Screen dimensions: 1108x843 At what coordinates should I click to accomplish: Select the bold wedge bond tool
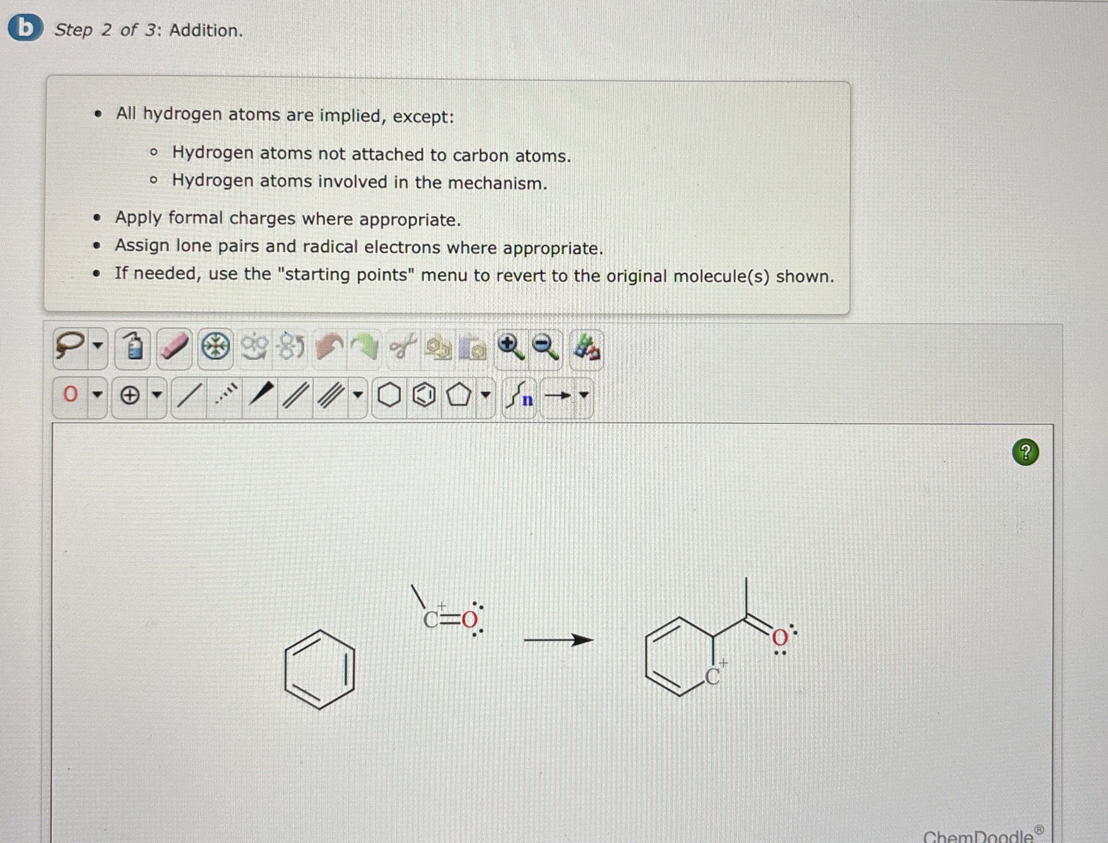[261, 394]
